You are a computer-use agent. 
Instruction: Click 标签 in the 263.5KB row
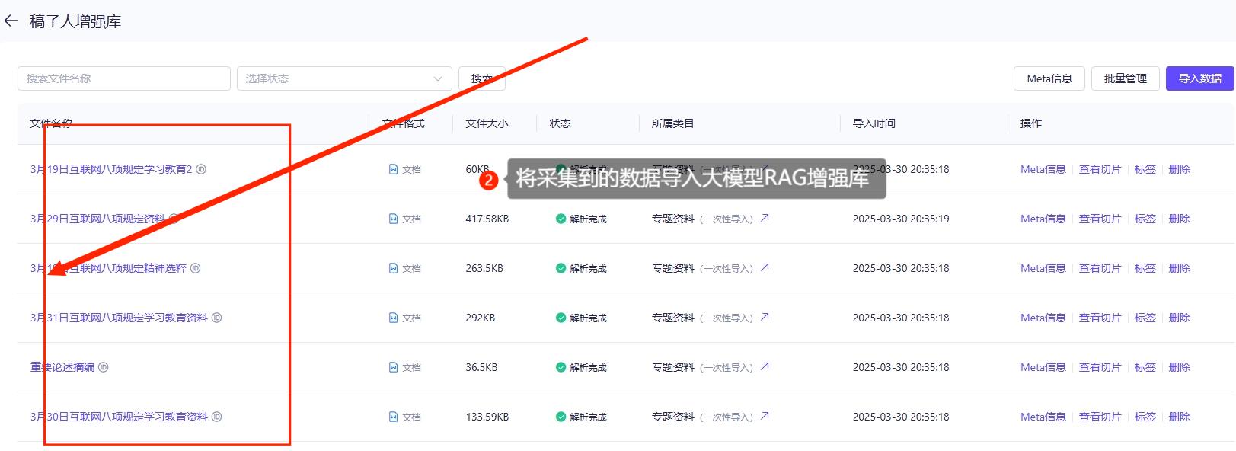tap(1145, 268)
